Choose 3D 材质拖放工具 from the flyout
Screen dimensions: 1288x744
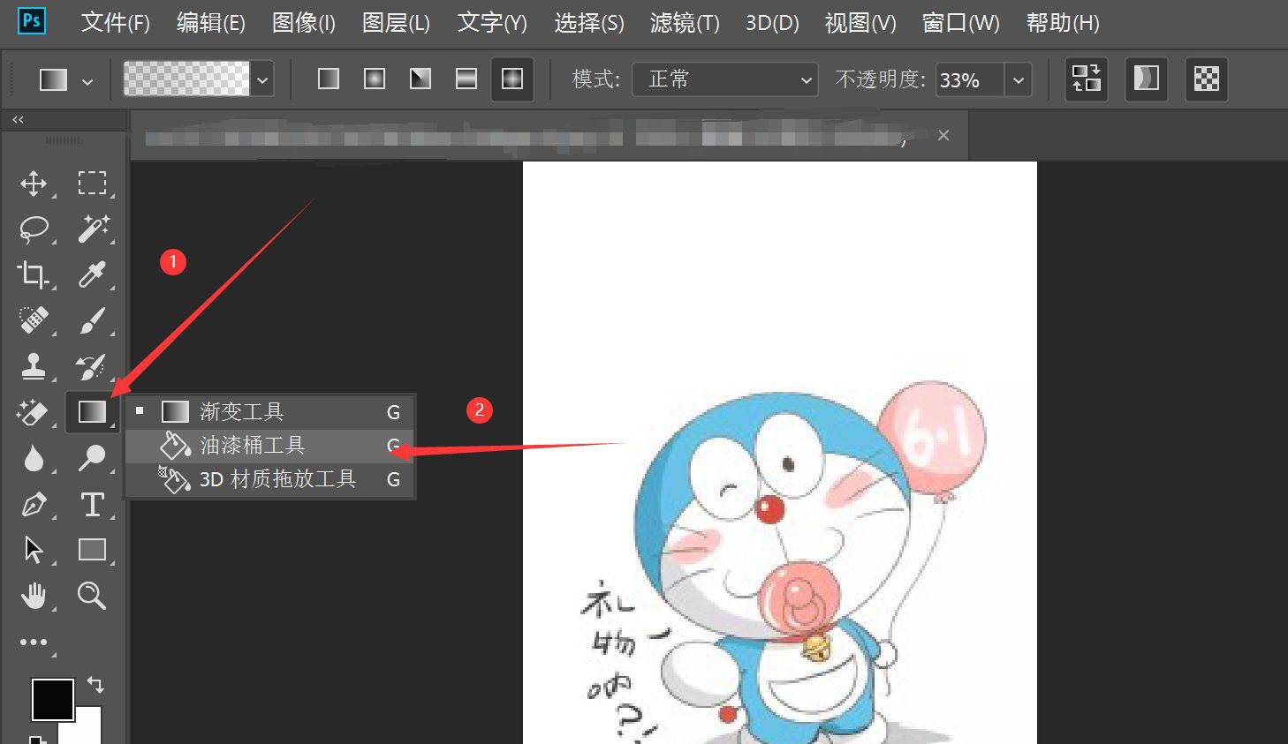(269, 479)
